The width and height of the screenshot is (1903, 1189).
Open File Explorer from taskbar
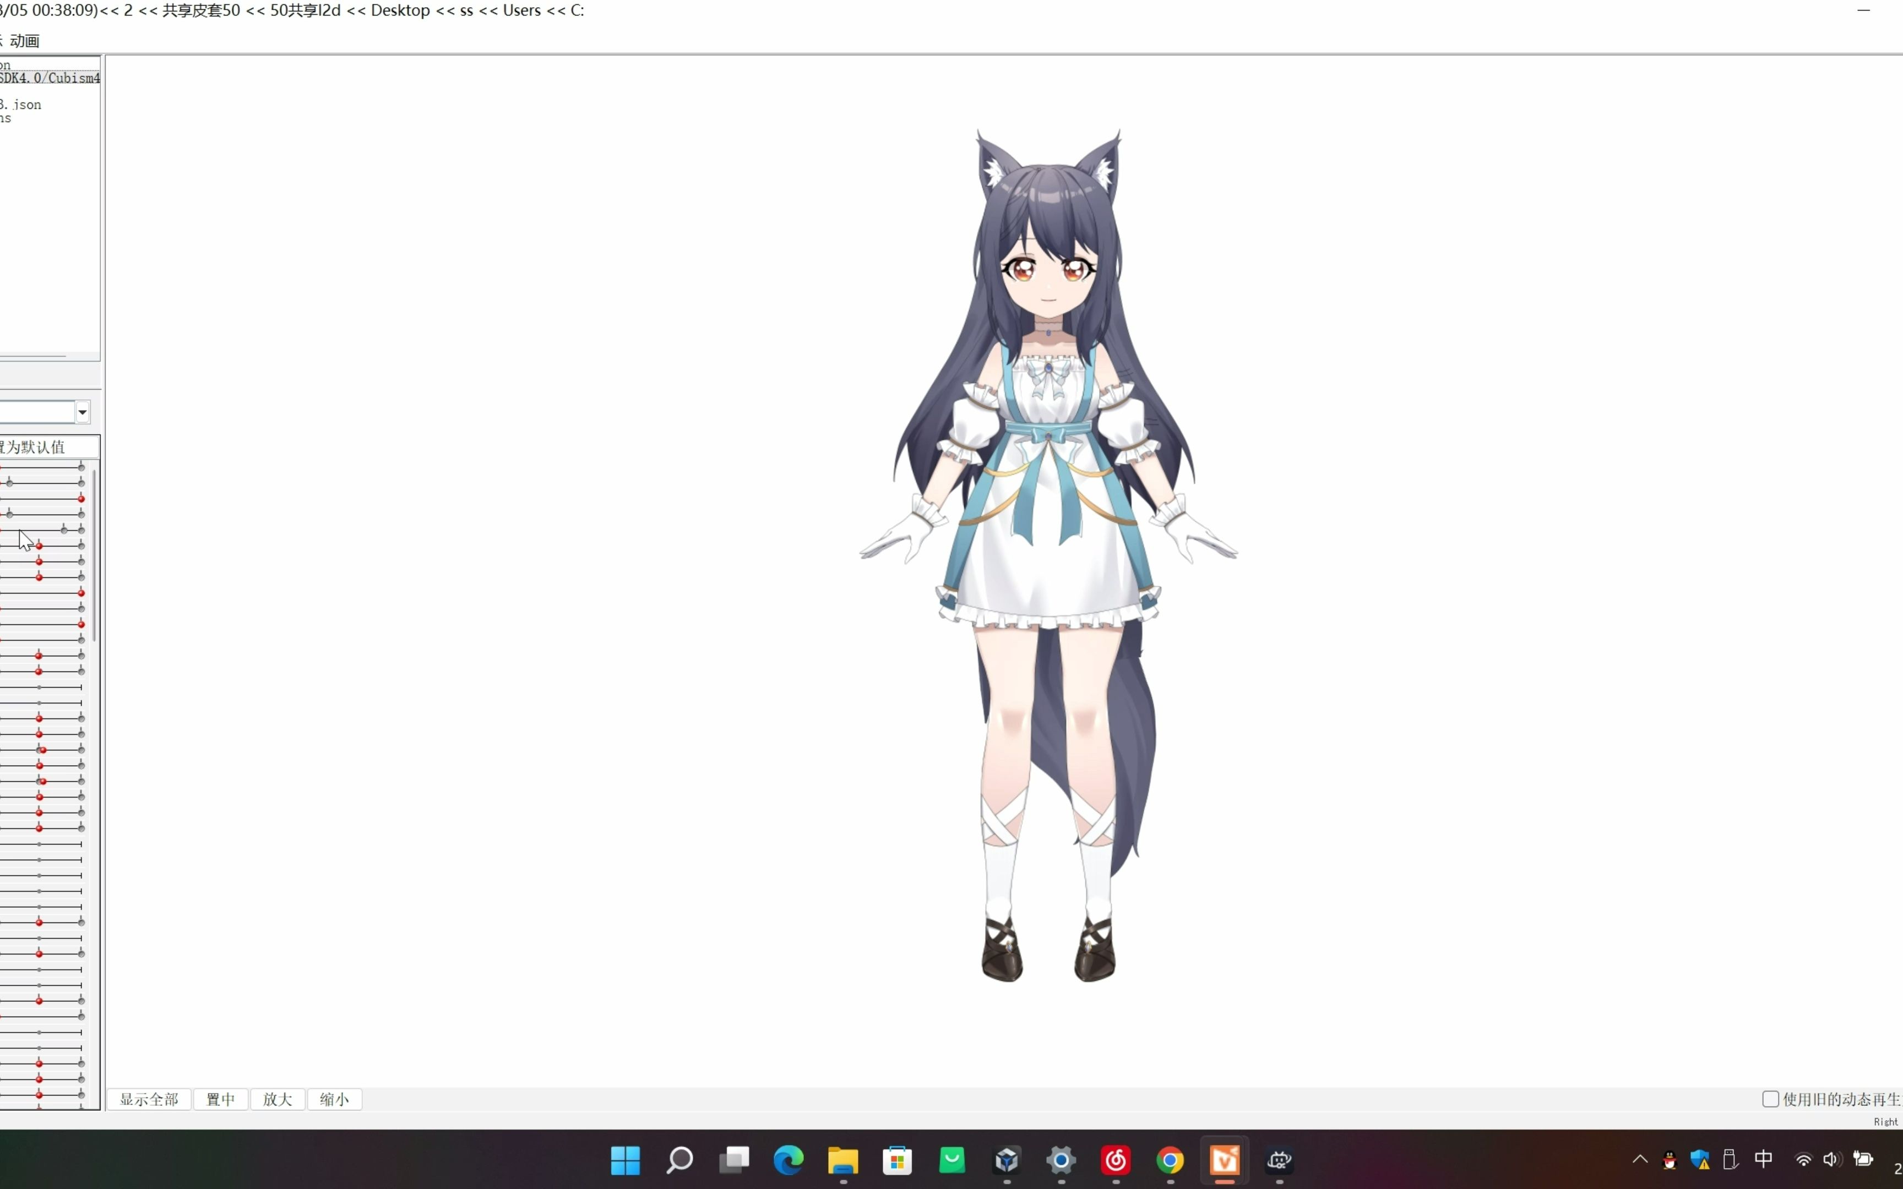(842, 1160)
